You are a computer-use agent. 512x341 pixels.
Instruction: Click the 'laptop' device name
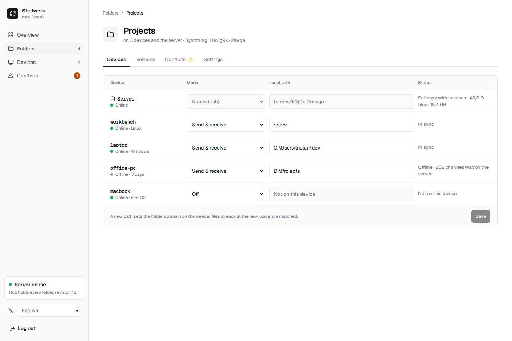pos(119,145)
